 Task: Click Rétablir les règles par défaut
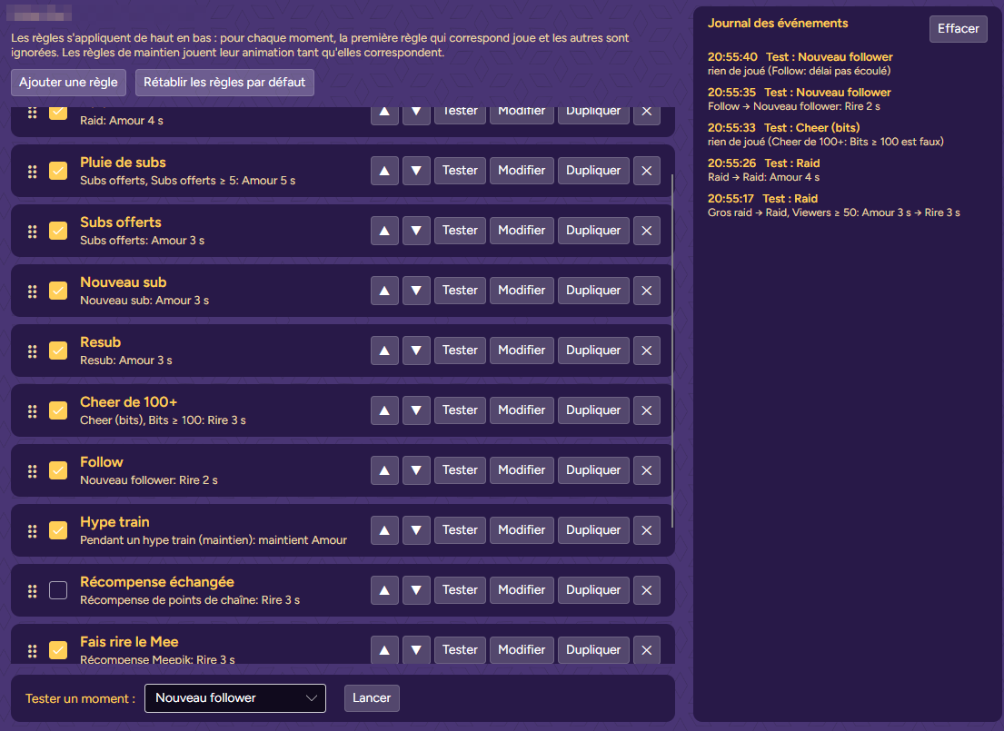pos(224,83)
